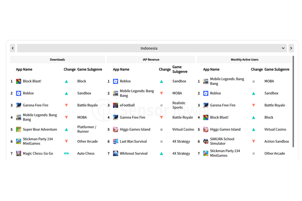Screen dimensions: 302x201
Task: Click Higgs Games Island icon in IAP Revenue
Action: (x=116, y=129)
